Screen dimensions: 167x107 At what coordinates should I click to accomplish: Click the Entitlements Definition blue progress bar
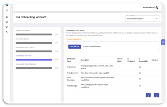tap(34, 60)
